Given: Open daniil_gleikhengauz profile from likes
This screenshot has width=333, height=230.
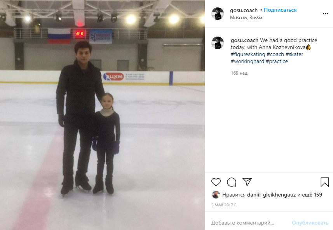Looking at the screenshot, I should (271, 195).
